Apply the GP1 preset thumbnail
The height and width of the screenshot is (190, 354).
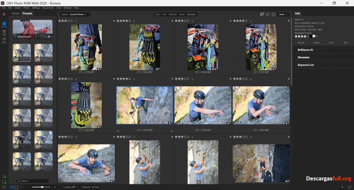tap(22, 53)
